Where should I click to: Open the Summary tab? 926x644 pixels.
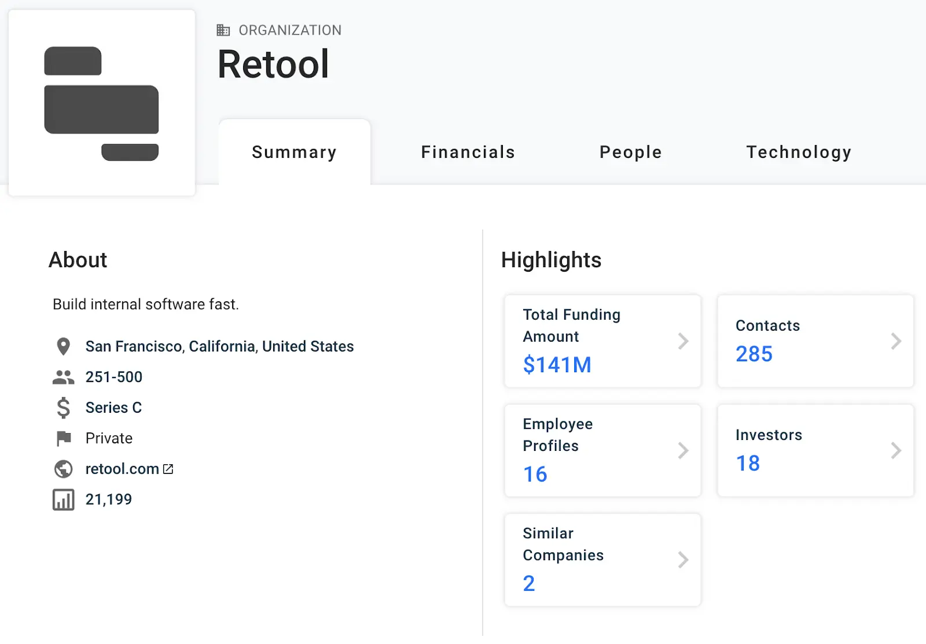[295, 152]
